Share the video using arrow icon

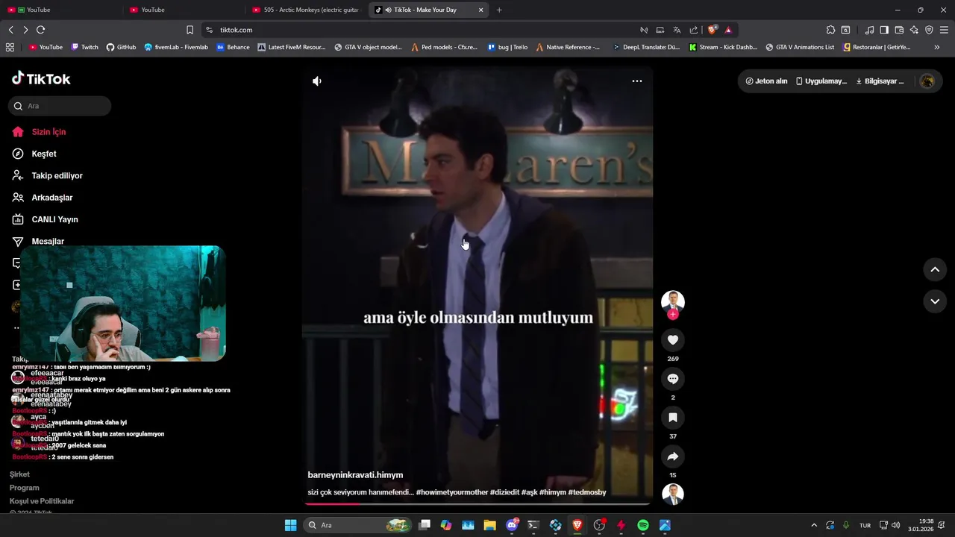(x=673, y=456)
